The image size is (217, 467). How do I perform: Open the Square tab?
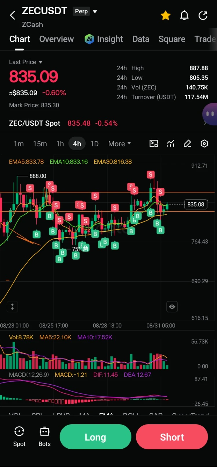click(172, 39)
